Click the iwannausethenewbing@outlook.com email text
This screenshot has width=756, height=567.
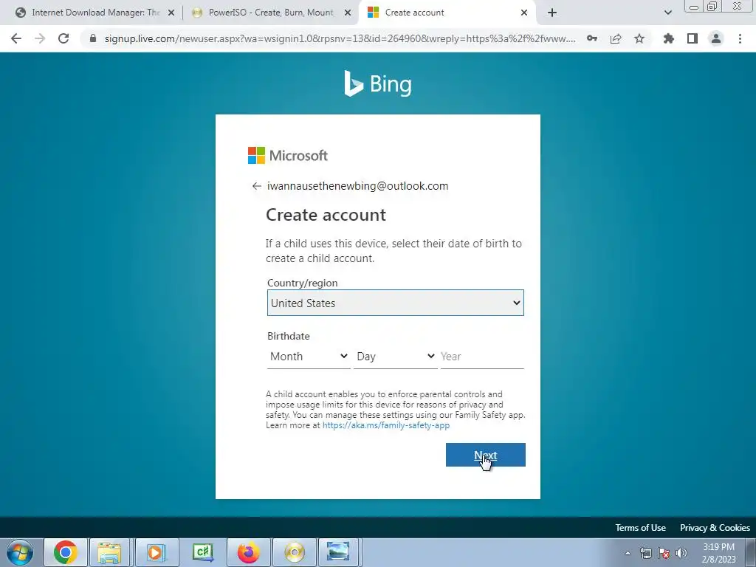358,186
